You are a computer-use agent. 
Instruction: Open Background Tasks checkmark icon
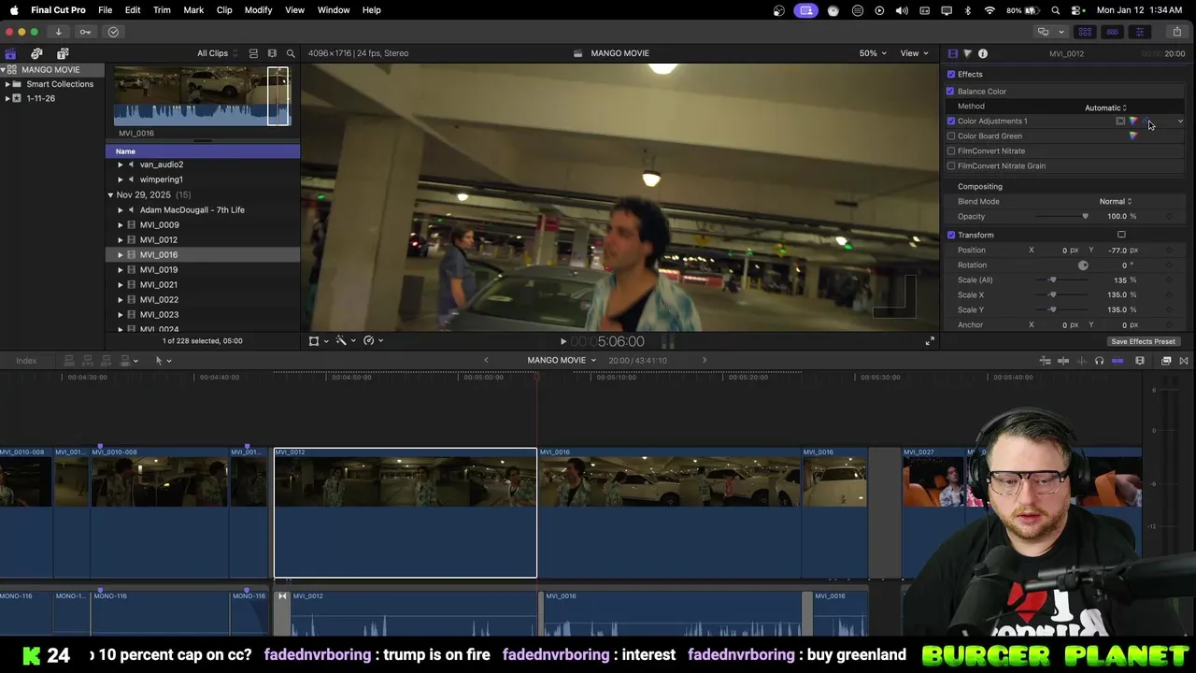pyautogui.click(x=113, y=32)
